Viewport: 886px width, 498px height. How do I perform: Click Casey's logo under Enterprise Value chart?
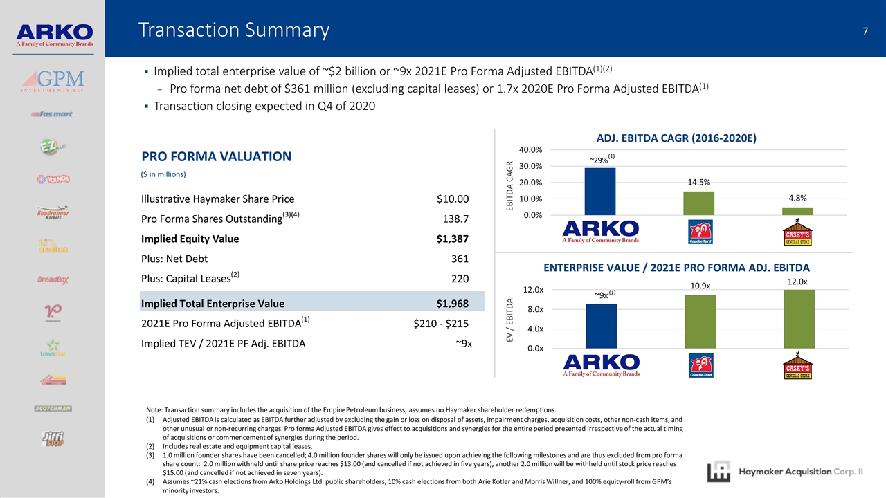click(x=798, y=366)
